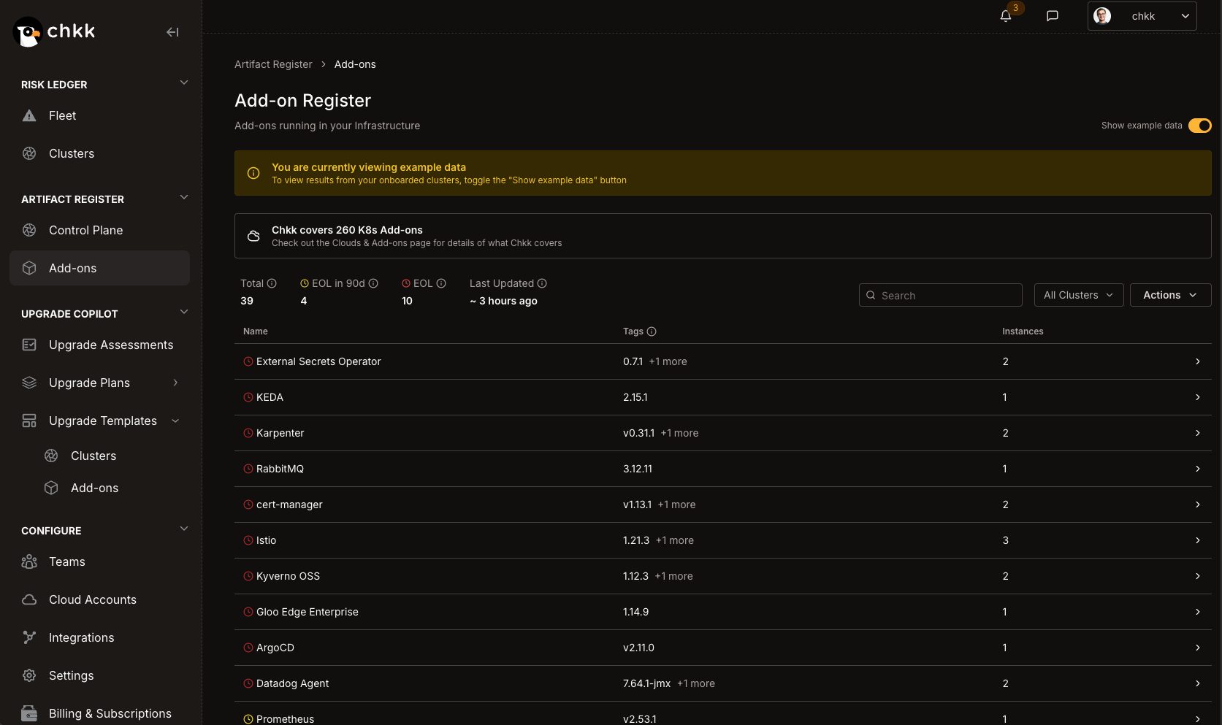Click the KEDA version 2.15.1 tag

(635, 397)
